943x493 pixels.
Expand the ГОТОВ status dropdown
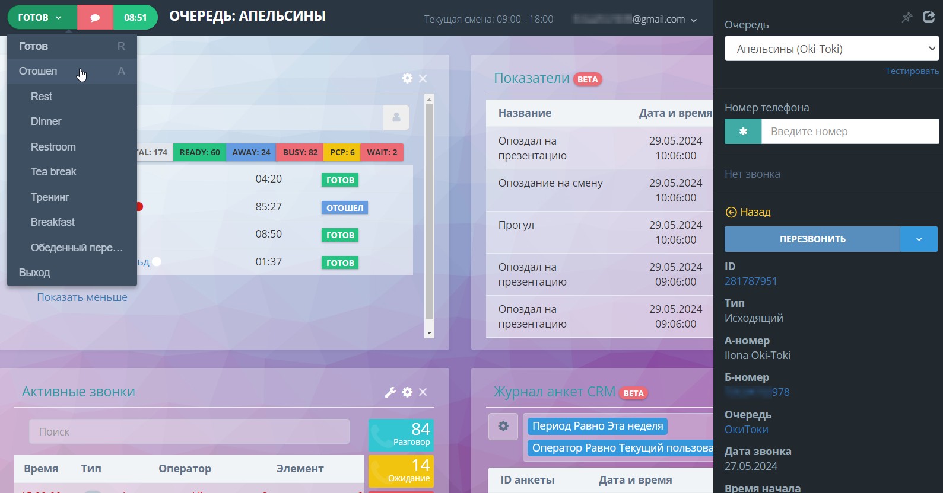point(42,18)
